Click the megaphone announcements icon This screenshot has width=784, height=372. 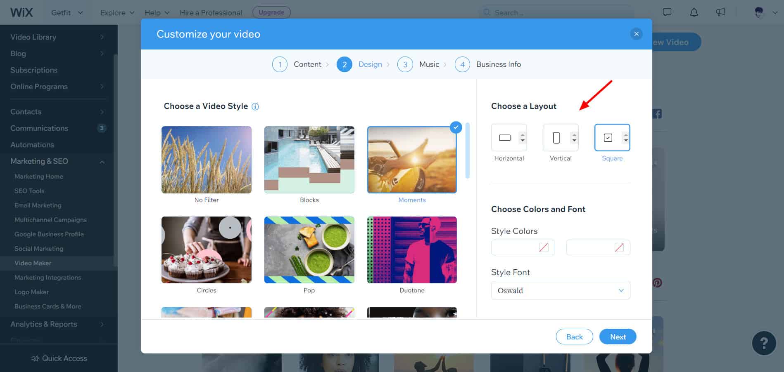(x=720, y=12)
